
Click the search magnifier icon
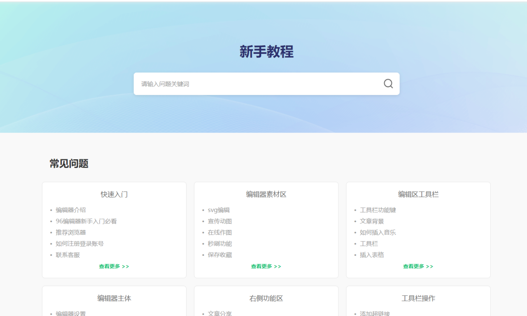[x=388, y=84]
